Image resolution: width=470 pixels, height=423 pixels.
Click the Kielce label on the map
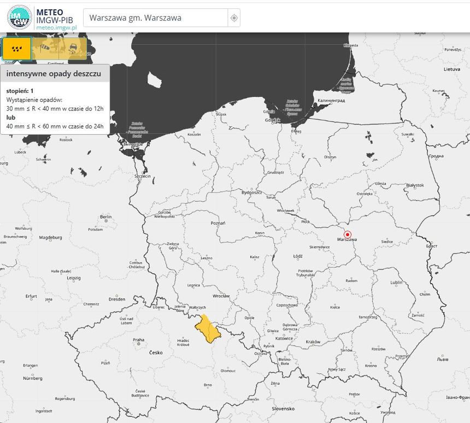coord(335,307)
